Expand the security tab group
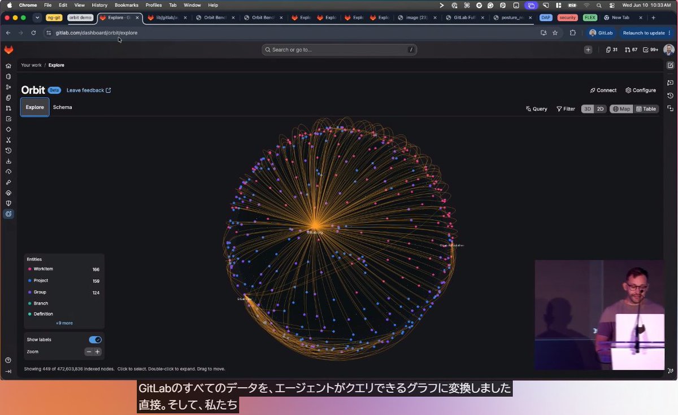Screen dimensions: 678x415 point(568,18)
